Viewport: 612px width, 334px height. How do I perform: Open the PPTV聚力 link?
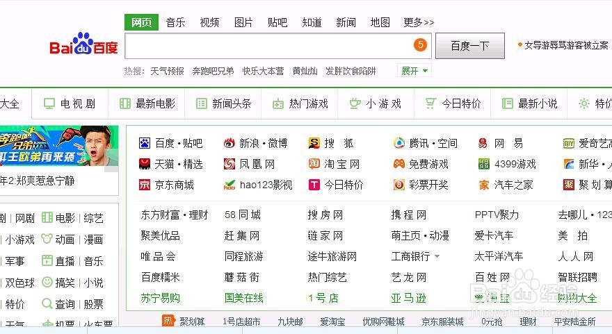click(x=497, y=215)
